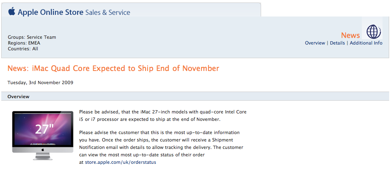The image size is (390, 177).
Task: Click the iMac stand in the product image
Action: coord(42,156)
